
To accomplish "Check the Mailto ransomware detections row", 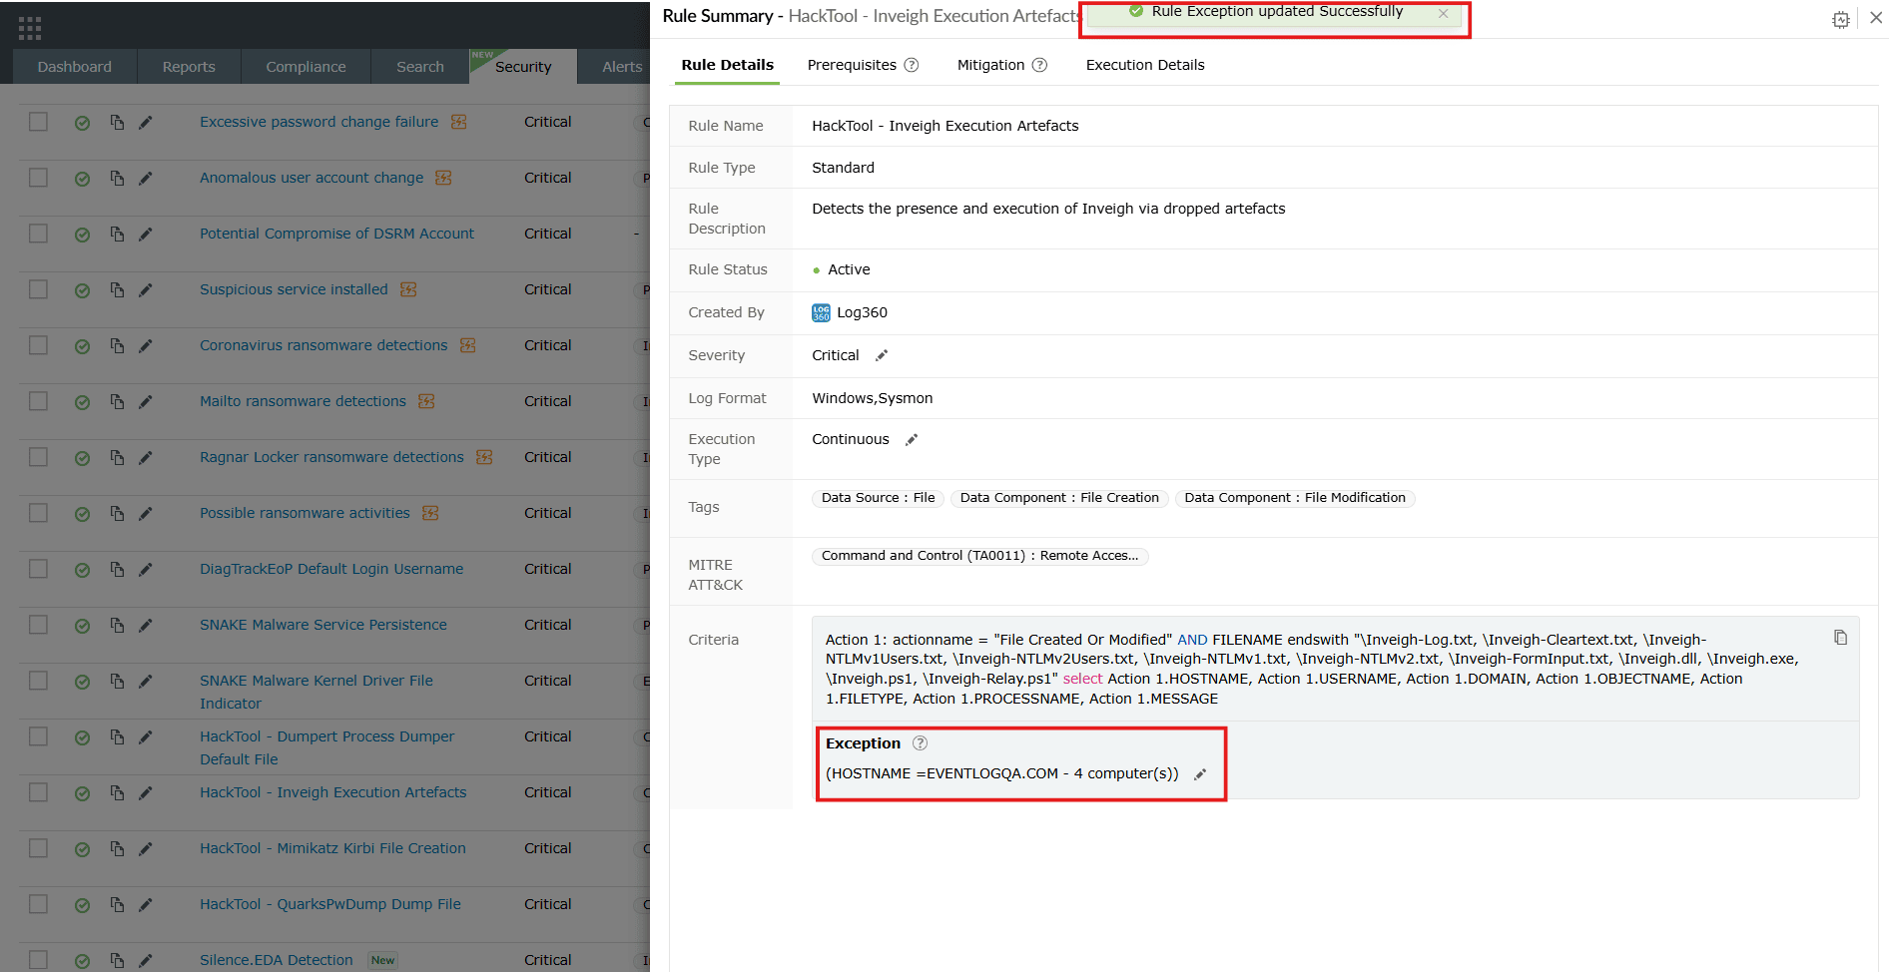I will (38, 401).
